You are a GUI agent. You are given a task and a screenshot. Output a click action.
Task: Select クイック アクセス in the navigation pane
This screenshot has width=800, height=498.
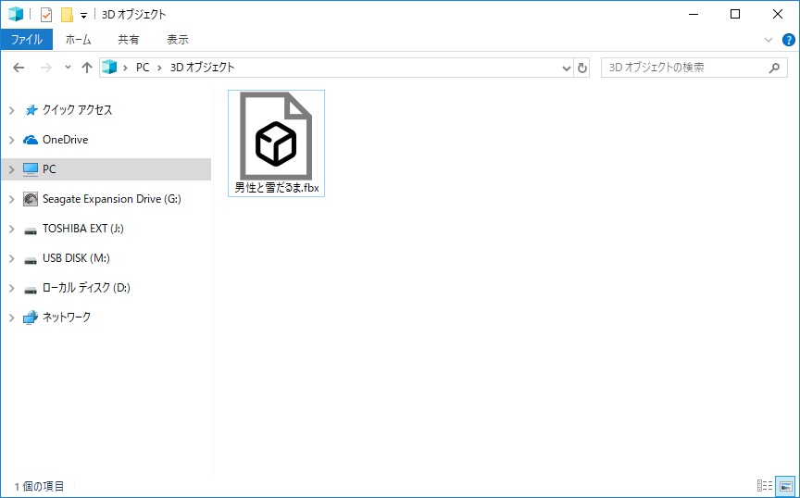(77, 110)
